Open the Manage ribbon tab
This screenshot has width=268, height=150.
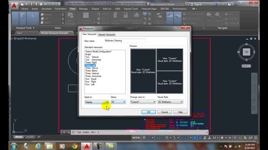[83, 9]
